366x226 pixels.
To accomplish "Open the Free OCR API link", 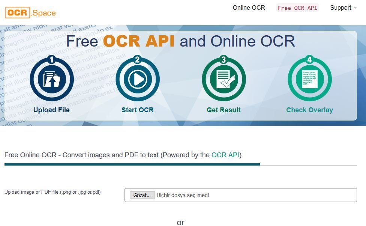I will click(297, 8).
